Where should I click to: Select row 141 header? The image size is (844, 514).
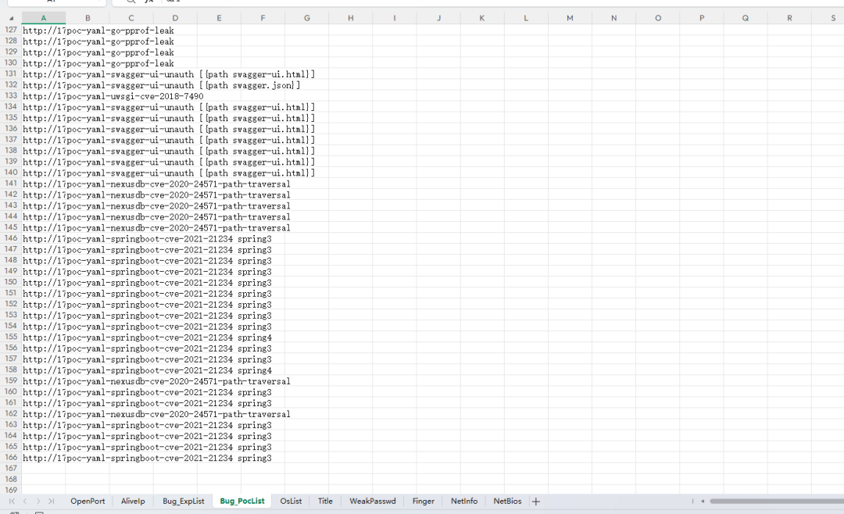pos(11,184)
